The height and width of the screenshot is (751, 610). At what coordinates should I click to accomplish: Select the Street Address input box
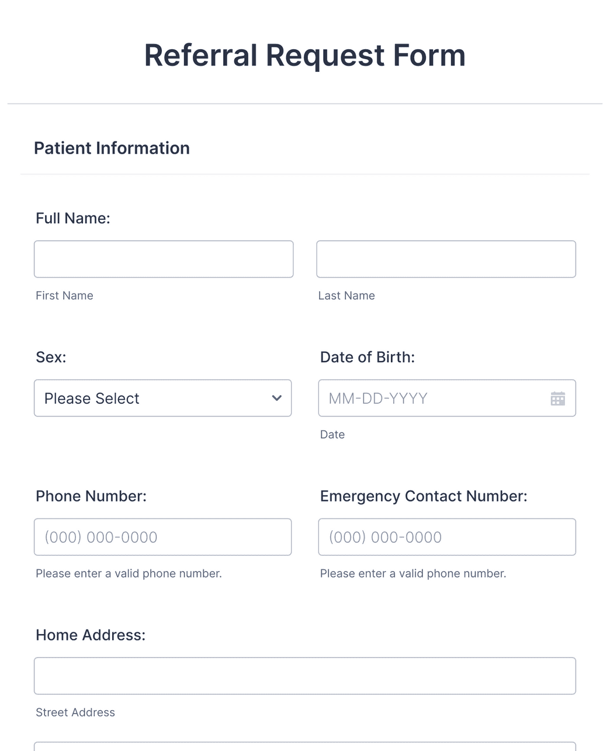pos(305,676)
